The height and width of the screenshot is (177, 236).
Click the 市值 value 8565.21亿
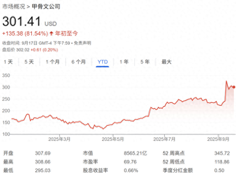point(135,153)
